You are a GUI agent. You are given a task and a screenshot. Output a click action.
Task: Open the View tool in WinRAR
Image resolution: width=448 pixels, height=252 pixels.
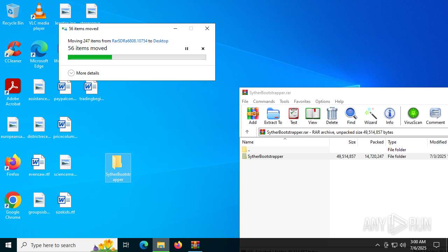pyautogui.click(x=313, y=116)
